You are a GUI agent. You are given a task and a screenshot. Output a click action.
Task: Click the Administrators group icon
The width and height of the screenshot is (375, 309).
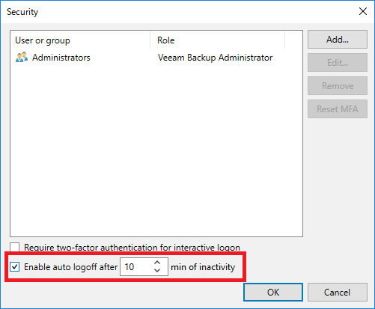(x=22, y=58)
